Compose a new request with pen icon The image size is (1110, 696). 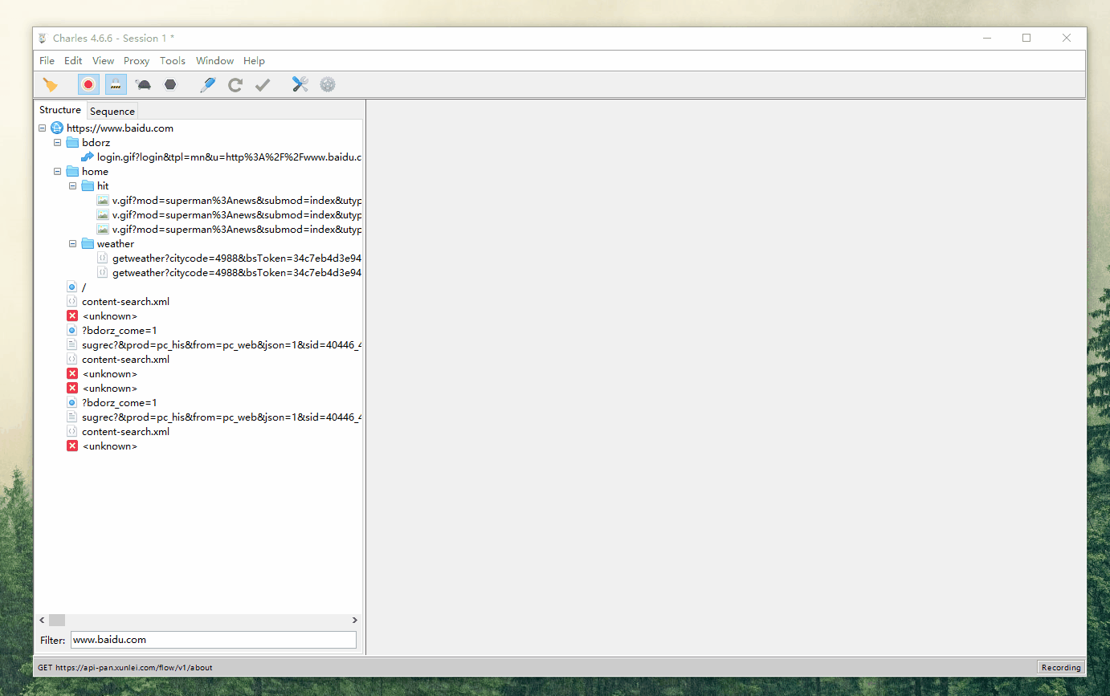click(x=208, y=84)
